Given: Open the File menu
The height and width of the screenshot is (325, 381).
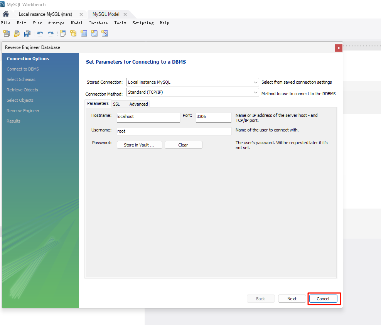Looking at the screenshot, I should click(5, 23).
